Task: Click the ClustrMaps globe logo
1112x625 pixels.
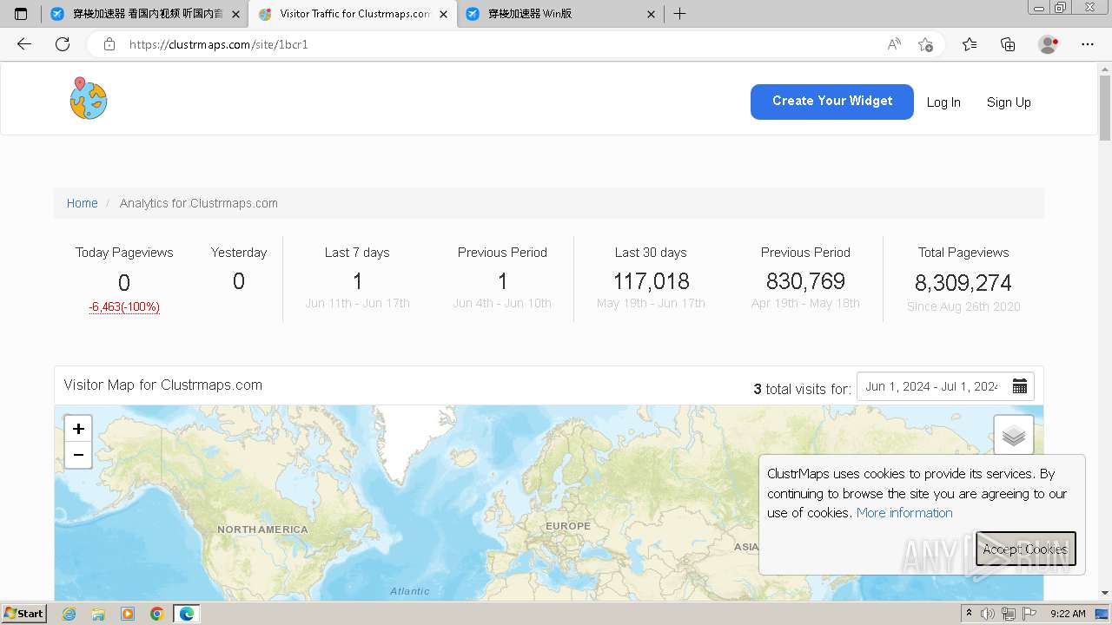Action: pyautogui.click(x=89, y=99)
